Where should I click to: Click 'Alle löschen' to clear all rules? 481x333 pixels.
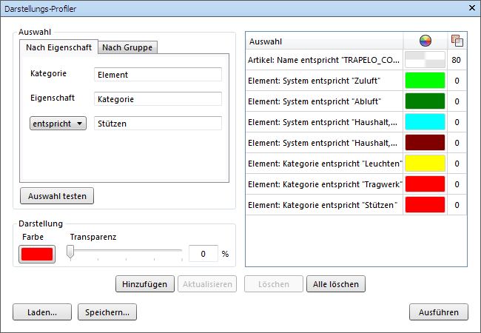coord(336,284)
